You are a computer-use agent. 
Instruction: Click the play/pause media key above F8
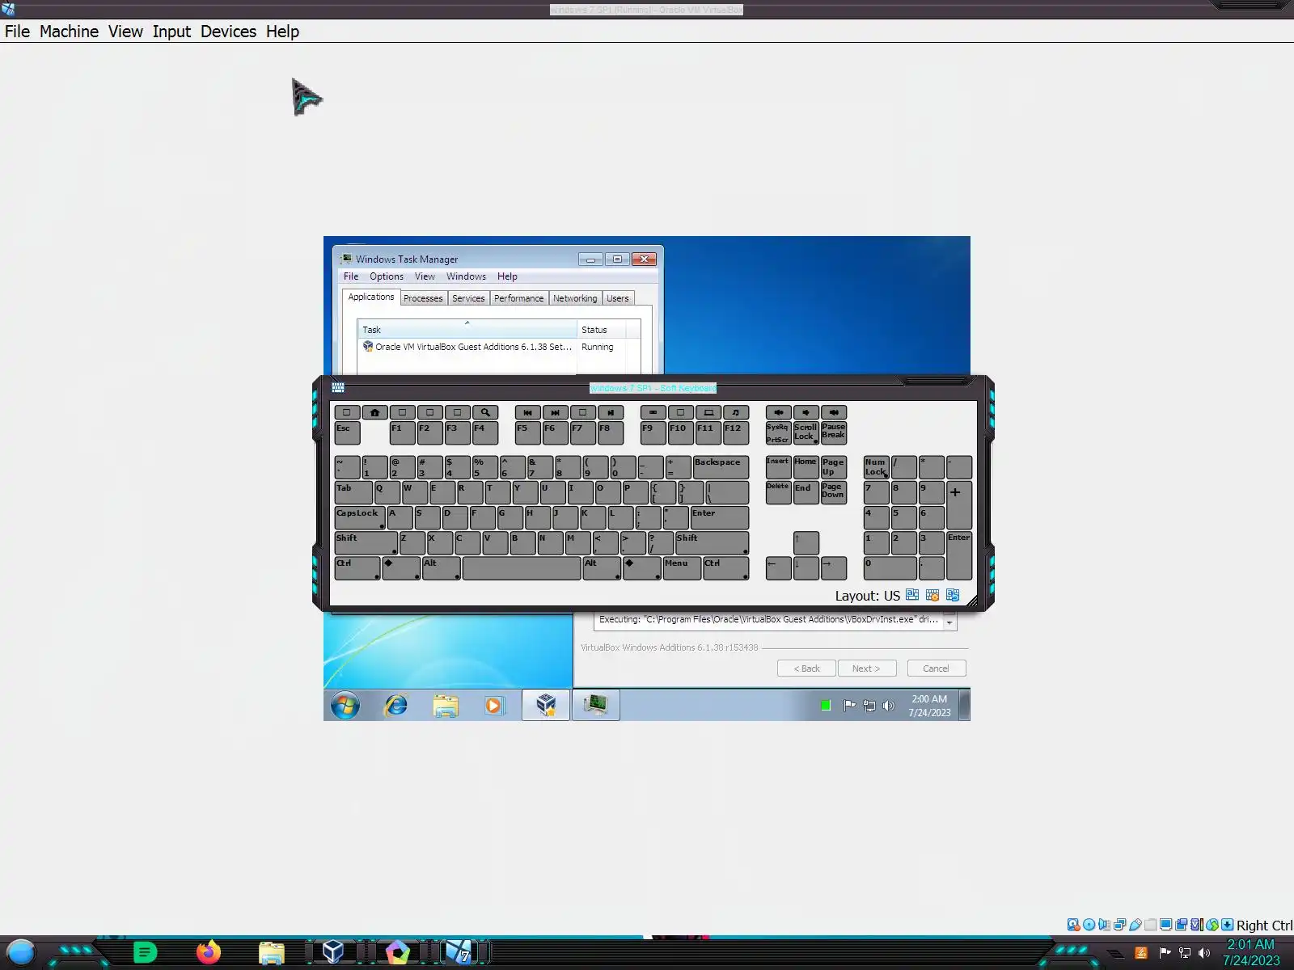[611, 412]
